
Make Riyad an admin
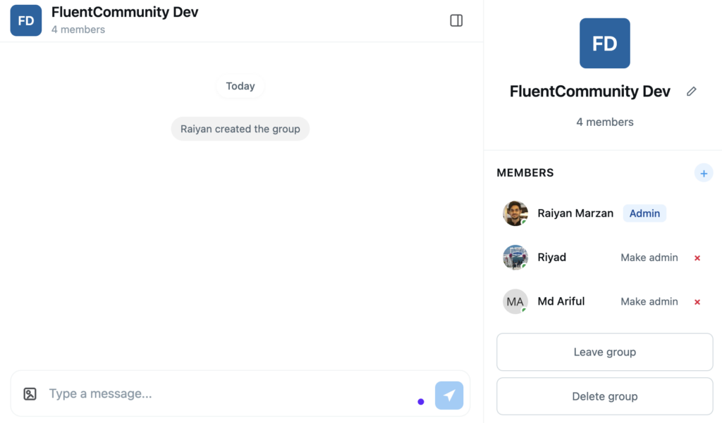tap(649, 258)
